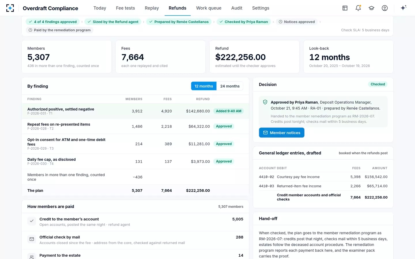The width and height of the screenshot is (415, 259).
Task: Select the Refunds tab
Action: (178, 8)
